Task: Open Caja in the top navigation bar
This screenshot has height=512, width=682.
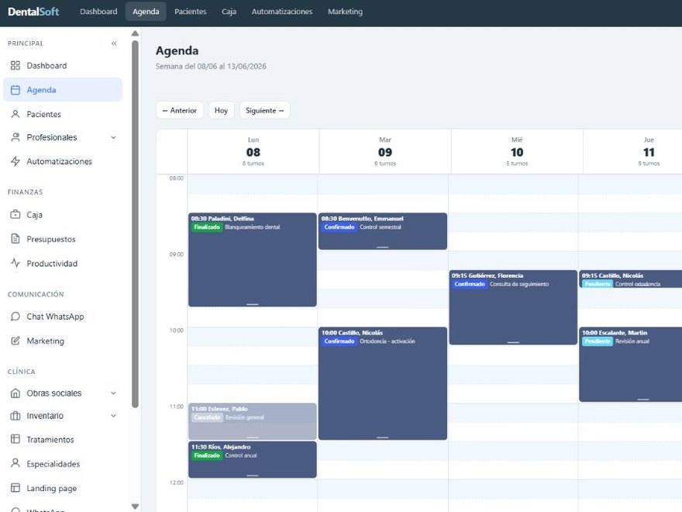Action: pos(229,12)
